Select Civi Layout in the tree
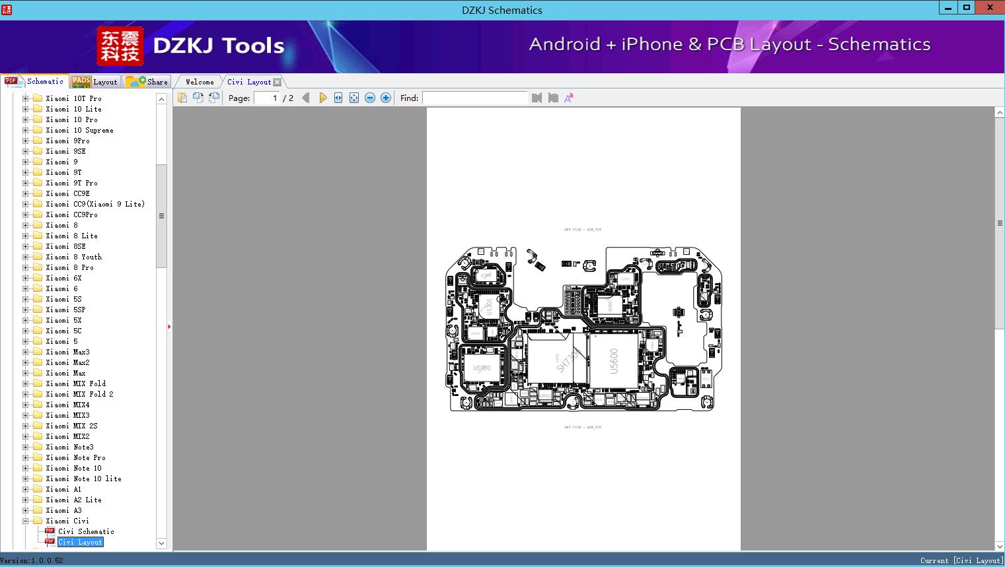Screen dimensions: 1005x567 [80, 542]
